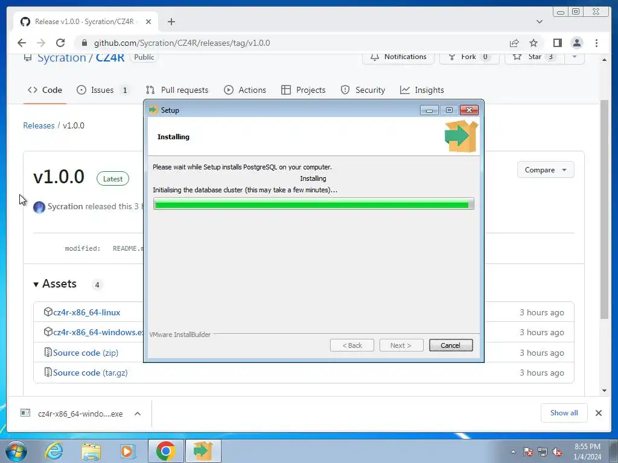Open the download item options chevron
The image size is (618, 463).
pos(138,414)
